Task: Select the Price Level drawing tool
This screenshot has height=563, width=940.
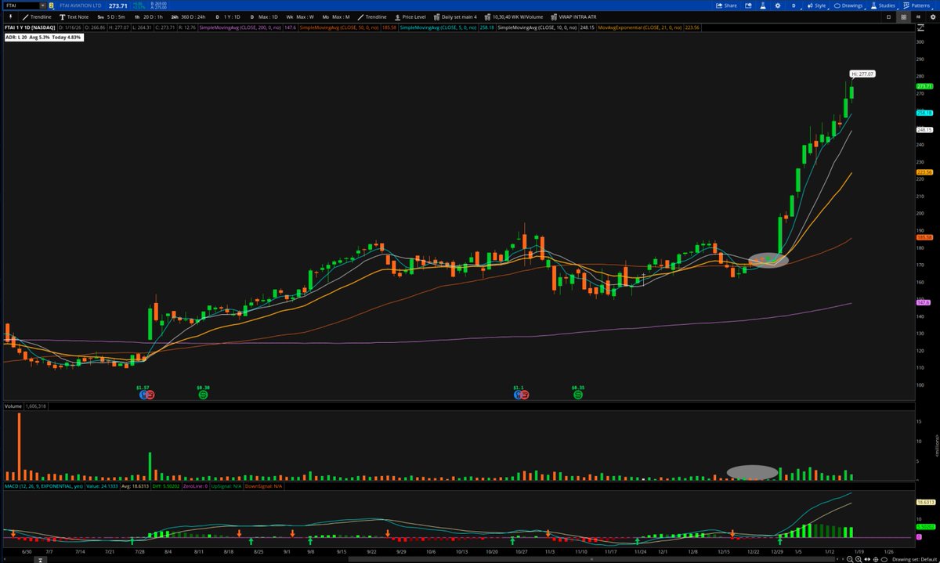Action: (x=410, y=16)
